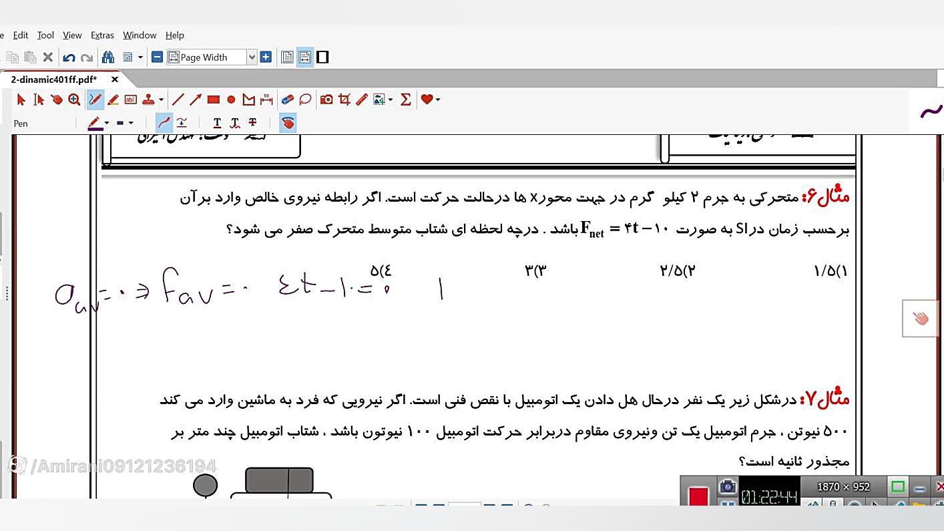Choose the Eraser tool
Viewport: 944px width, 531px height.
288,100
